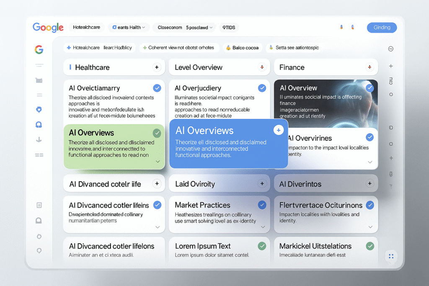Click the plus icon on Healthcare header
The image size is (429, 286).
click(x=156, y=67)
